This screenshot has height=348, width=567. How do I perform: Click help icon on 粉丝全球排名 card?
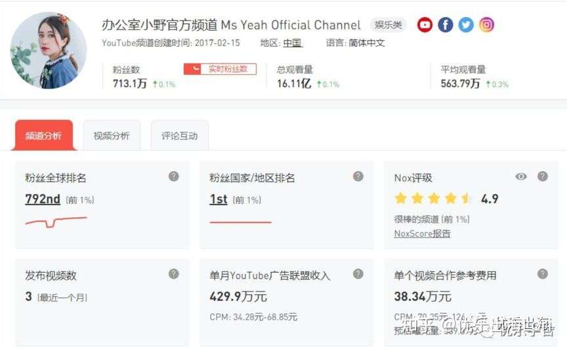tap(173, 176)
